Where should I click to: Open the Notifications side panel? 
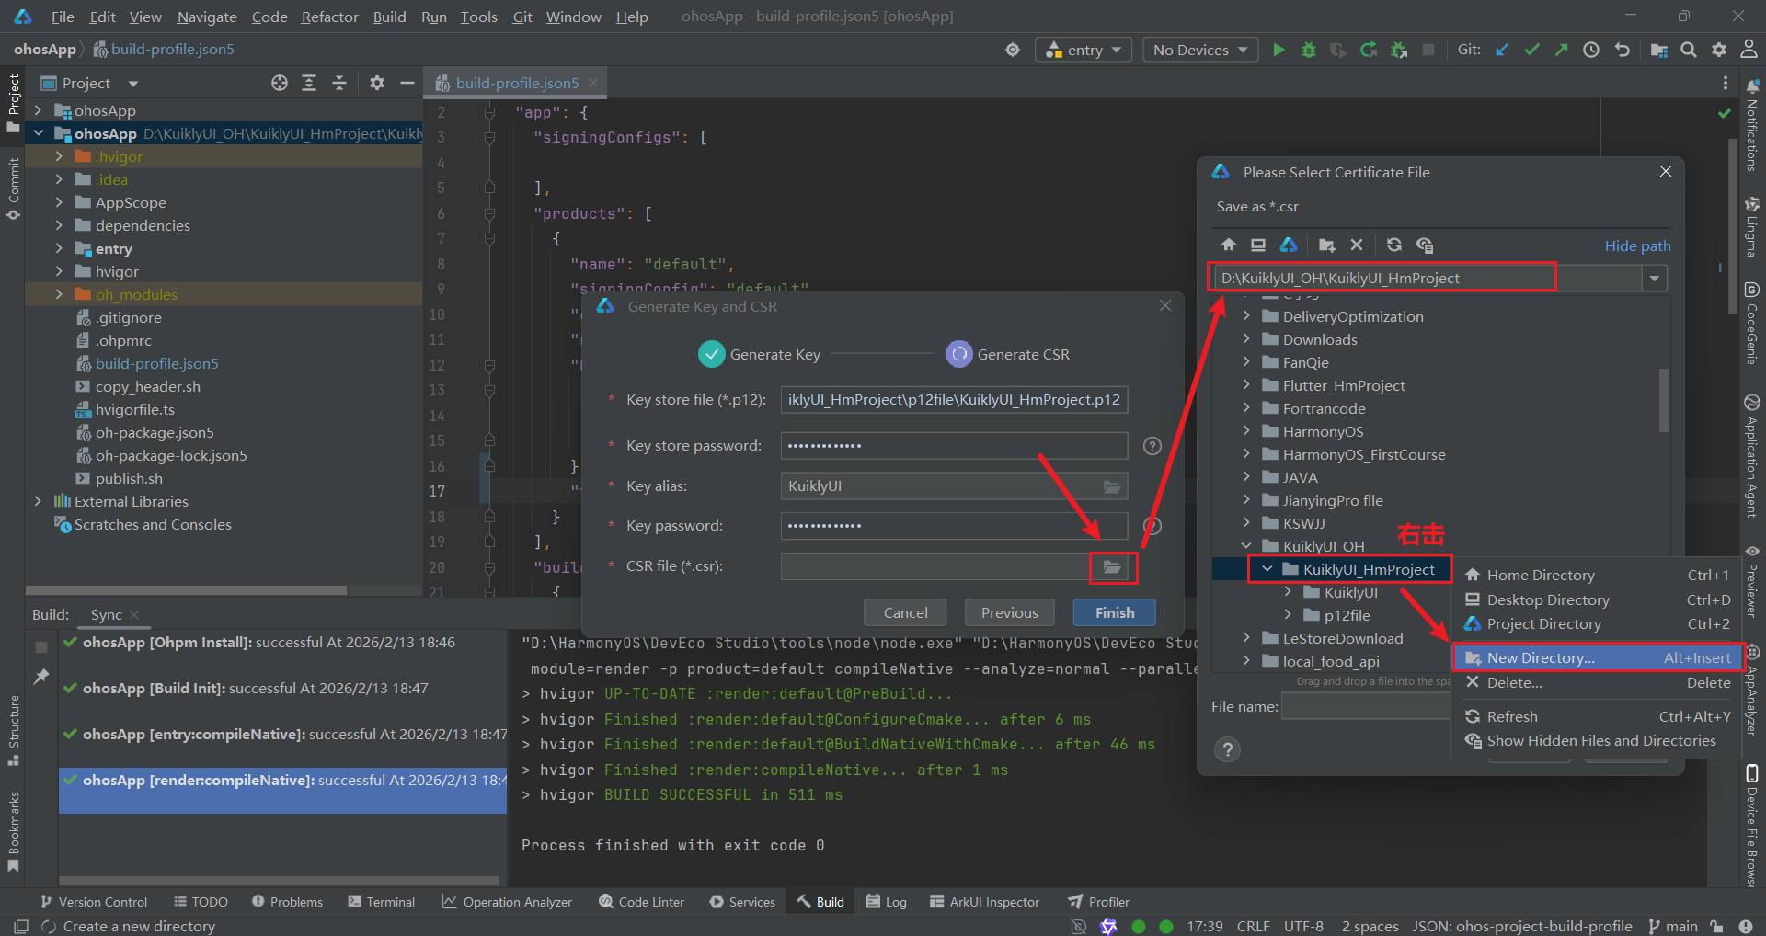(x=1752, y=126)
